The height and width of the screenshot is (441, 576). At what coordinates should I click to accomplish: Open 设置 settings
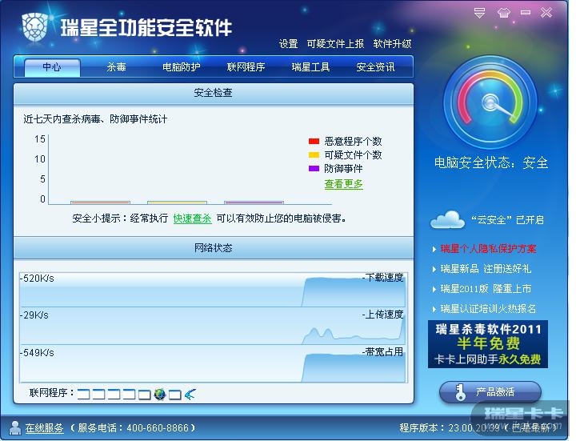click(288, 44)
